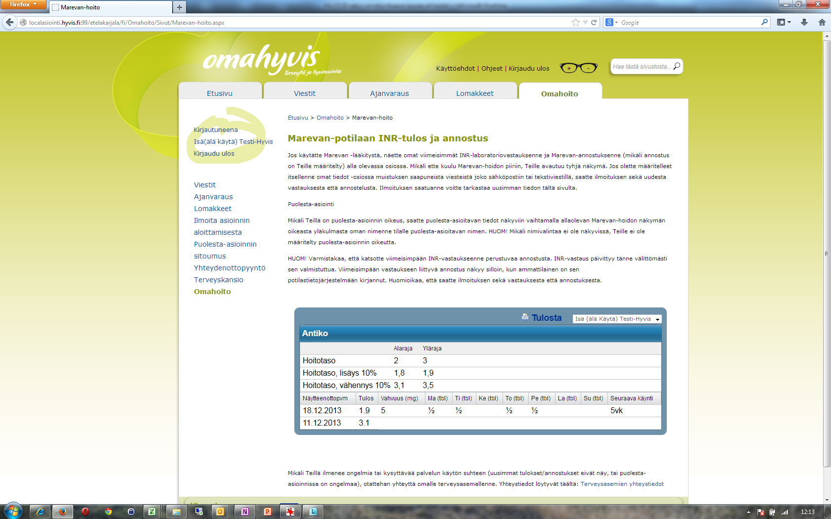The image size is (831, 519).
Task: Open Yhteydenottopyyntö in the sidebar
Action: click(230, 268)
